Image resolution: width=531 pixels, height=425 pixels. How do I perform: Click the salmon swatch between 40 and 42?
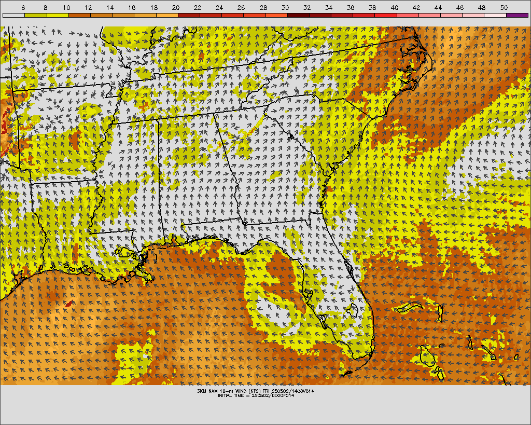tap(408, 15)
